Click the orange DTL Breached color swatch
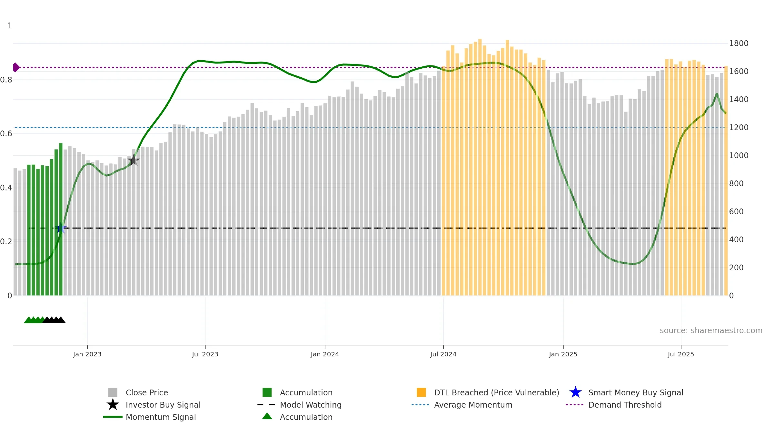 pos(421,392)
